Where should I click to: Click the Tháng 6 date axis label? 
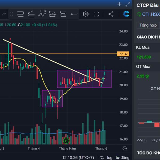click(101, 149)
